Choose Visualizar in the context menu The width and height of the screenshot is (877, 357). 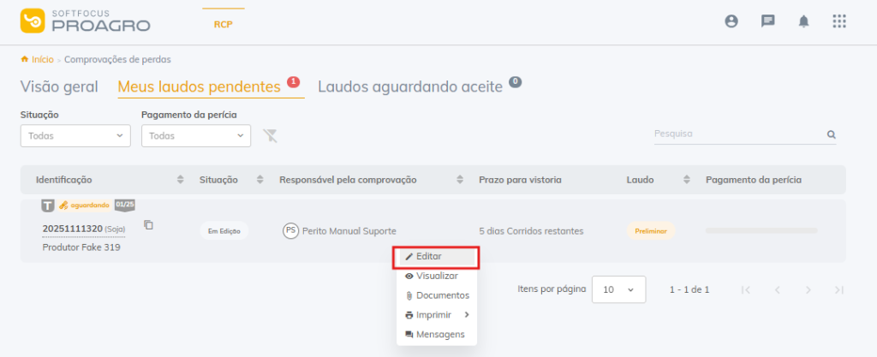click(436, 276)
